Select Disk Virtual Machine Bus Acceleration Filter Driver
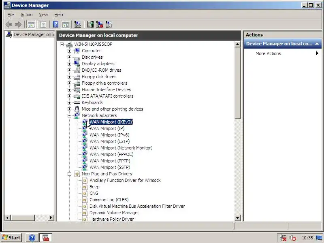 pyautogui.click(x=137, y=206)
